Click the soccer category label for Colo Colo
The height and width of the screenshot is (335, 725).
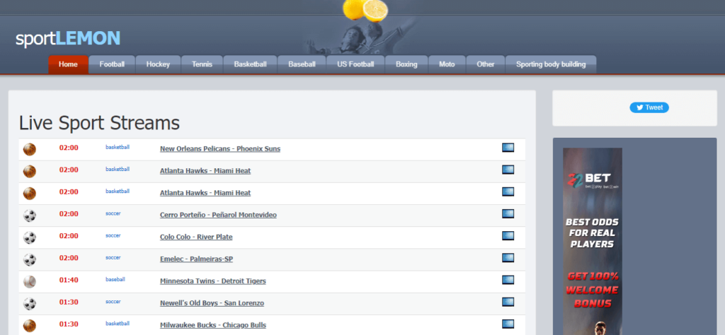coord(113,235)
